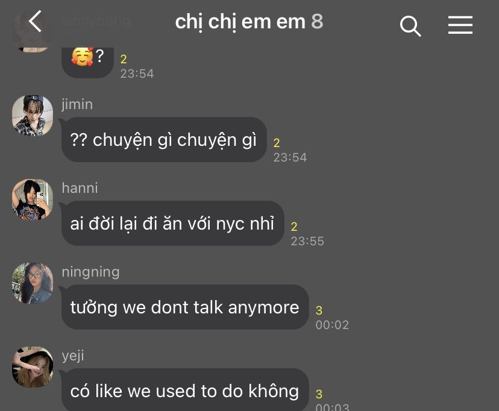Image resolution: width=499 pixels, height=411 pixels.
Task: Tap unread count 3 beside ningning's message
Action: [x=319, y=310]
